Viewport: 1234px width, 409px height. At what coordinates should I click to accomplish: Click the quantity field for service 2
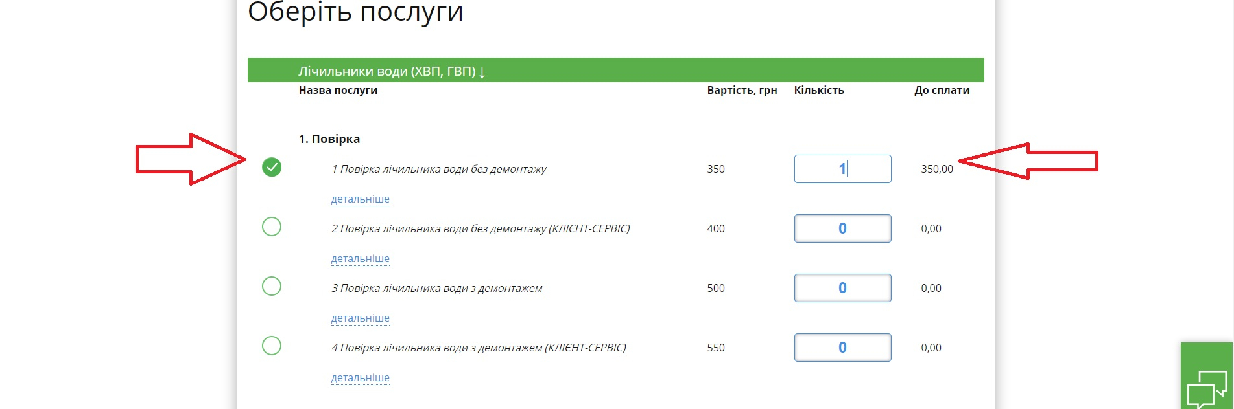[842, 228]
